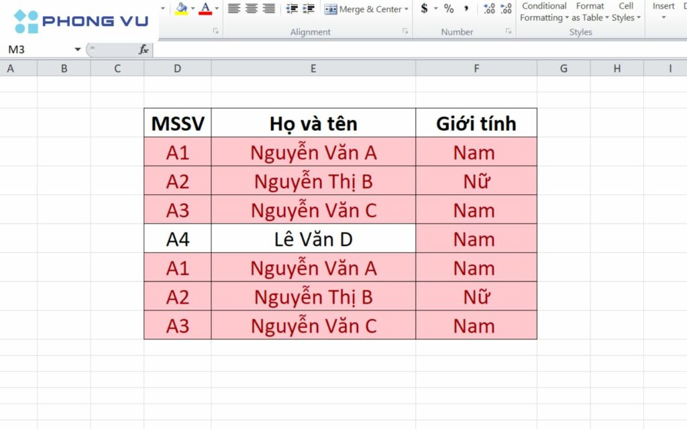Open the Name Box dropdown
Viewport: 687px width, 429px height.
[78, 49]
